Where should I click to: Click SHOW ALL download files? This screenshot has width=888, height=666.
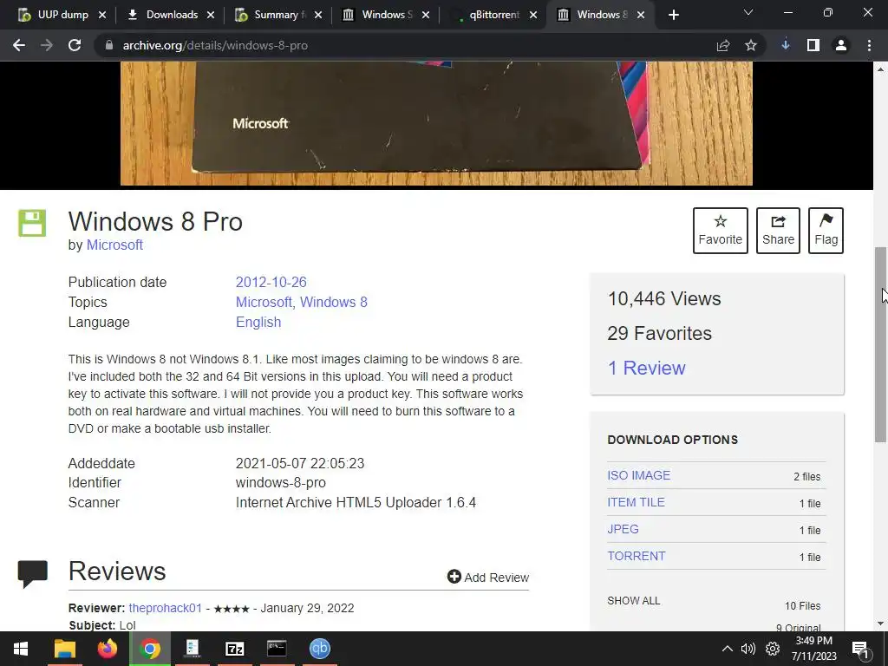pos(634,601)
